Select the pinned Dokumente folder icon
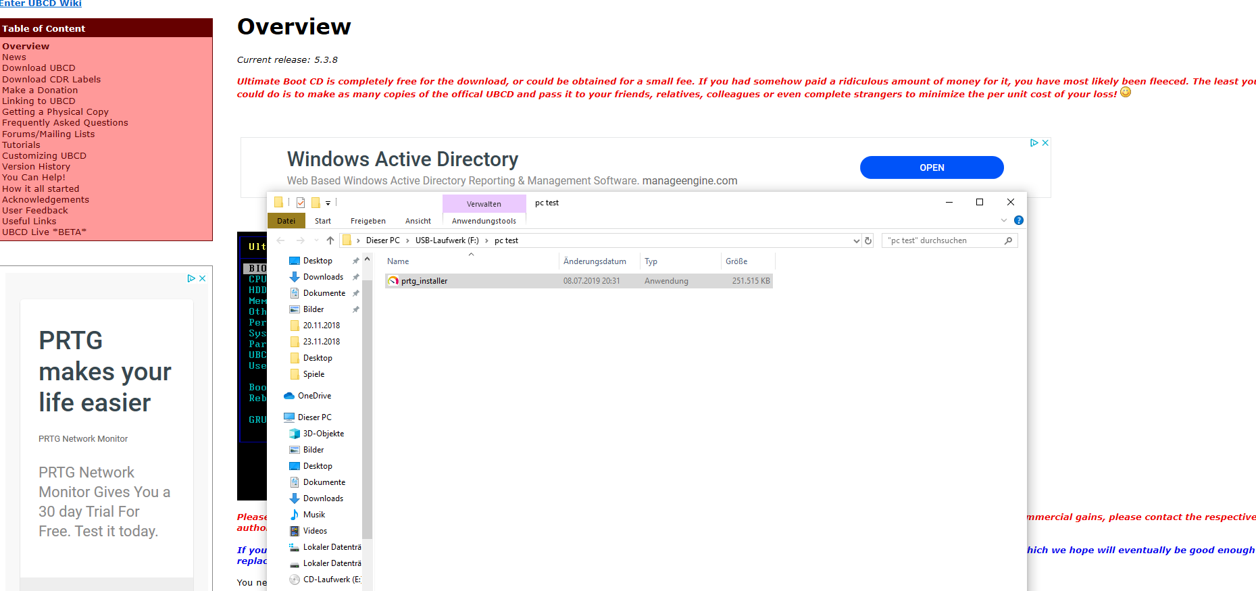1256x591 pixels. [x=295, y=293]
